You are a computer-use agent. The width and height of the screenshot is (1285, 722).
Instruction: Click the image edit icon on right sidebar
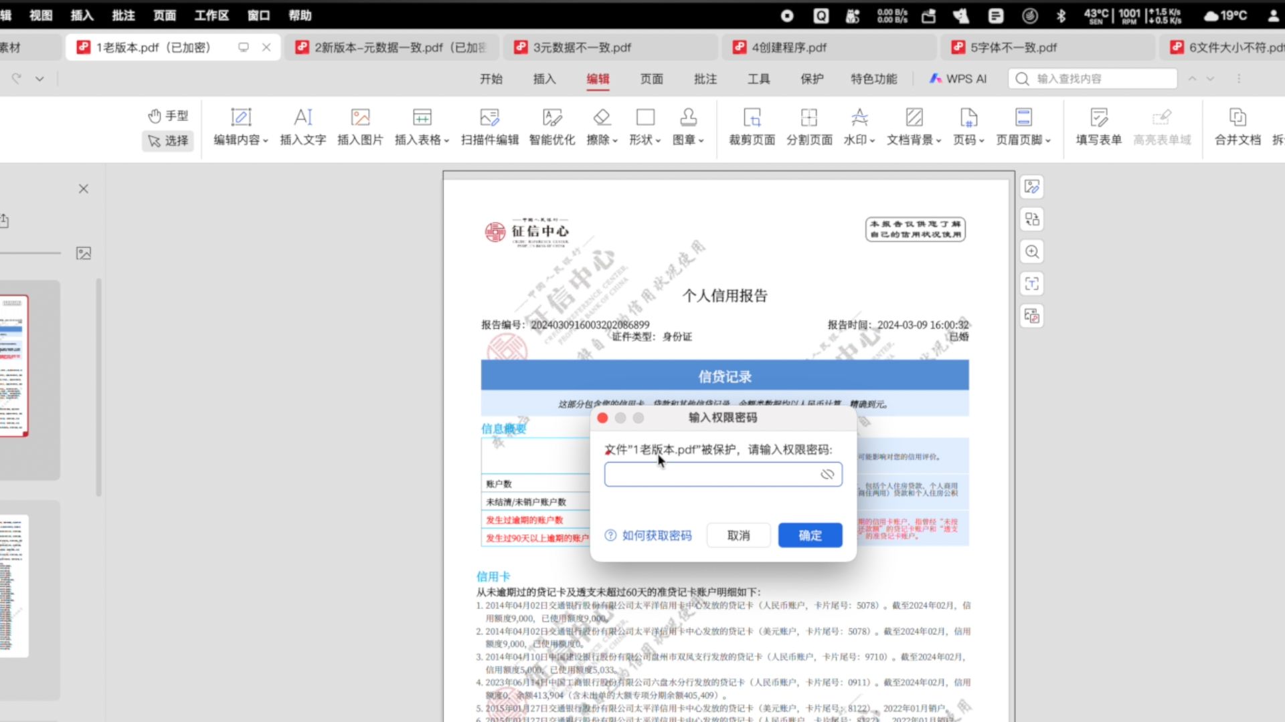coord(1032,187)
